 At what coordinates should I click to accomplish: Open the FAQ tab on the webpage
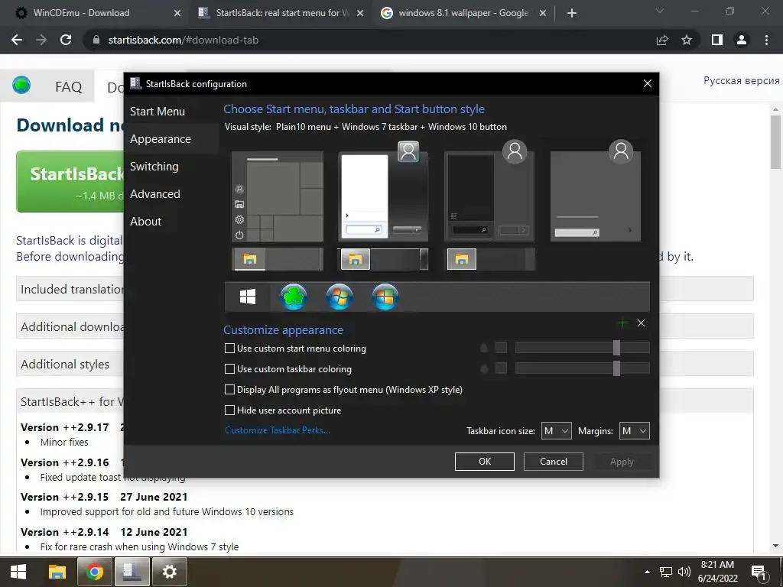click(x=68, y=87)
